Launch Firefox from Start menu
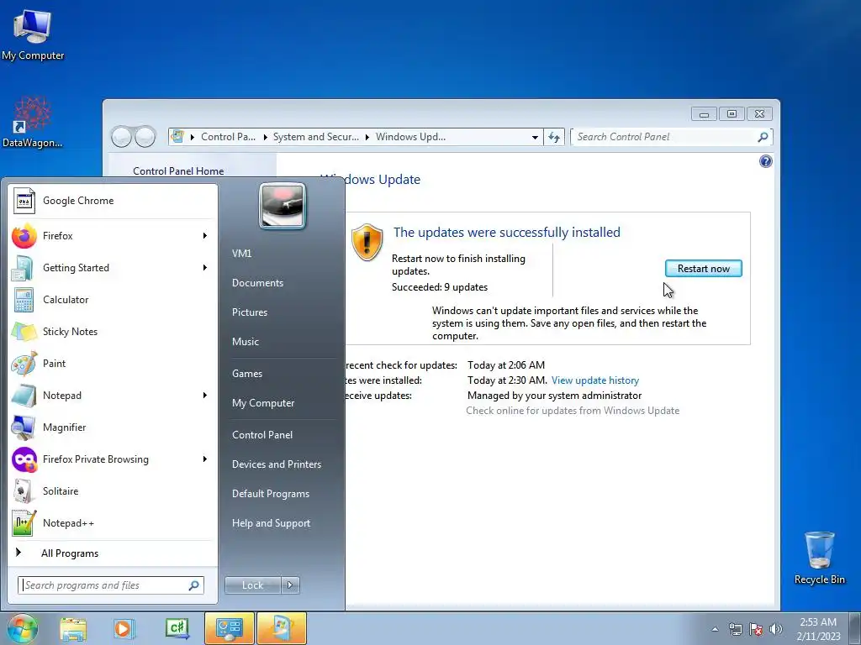Screen dimensions: 861x645 tap(113, 236)
